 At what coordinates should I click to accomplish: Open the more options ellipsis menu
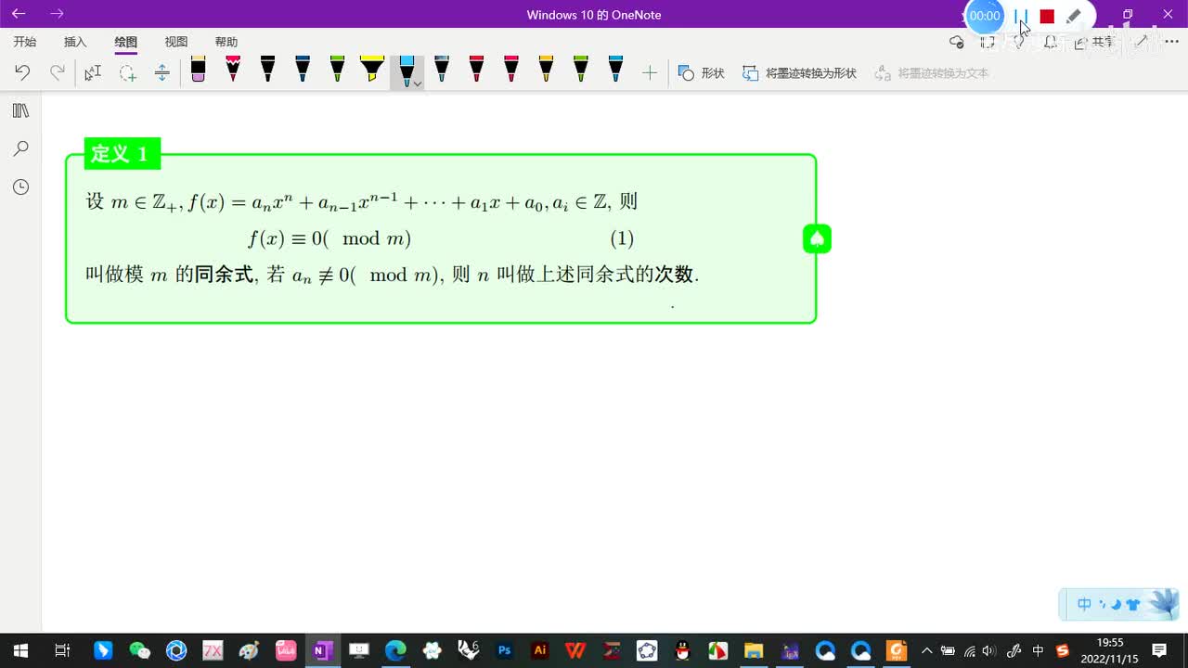(x=1170, y=42)
